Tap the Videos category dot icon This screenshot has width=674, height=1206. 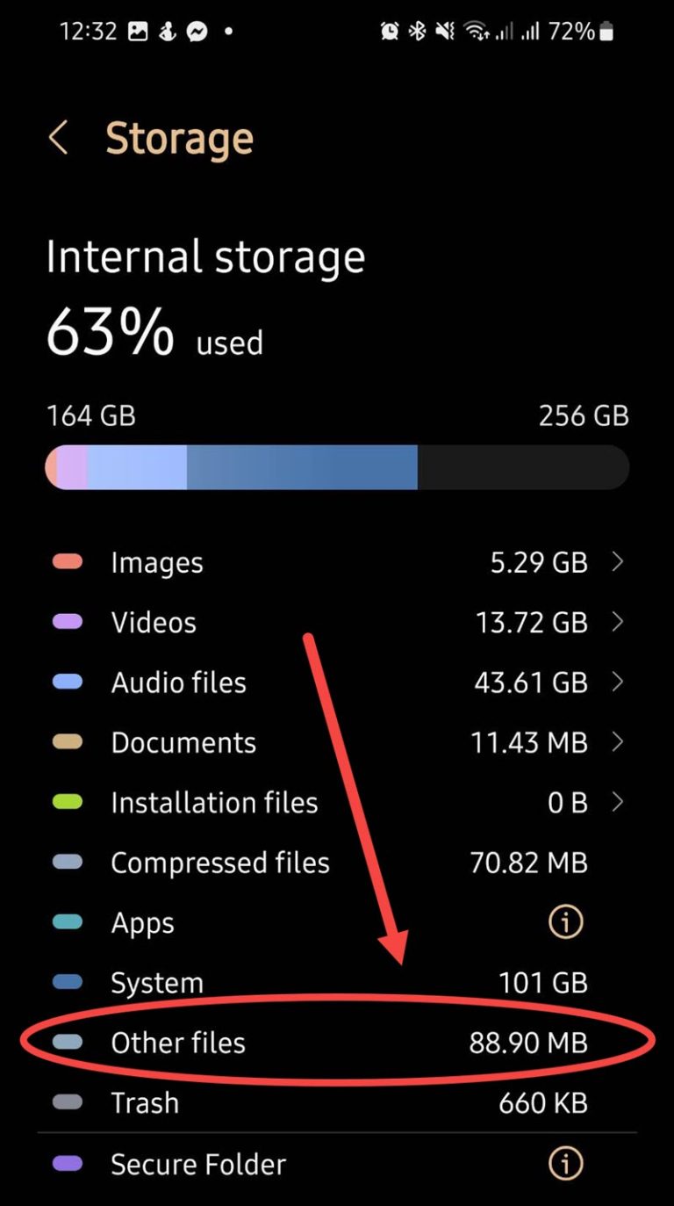click(68, 622)
